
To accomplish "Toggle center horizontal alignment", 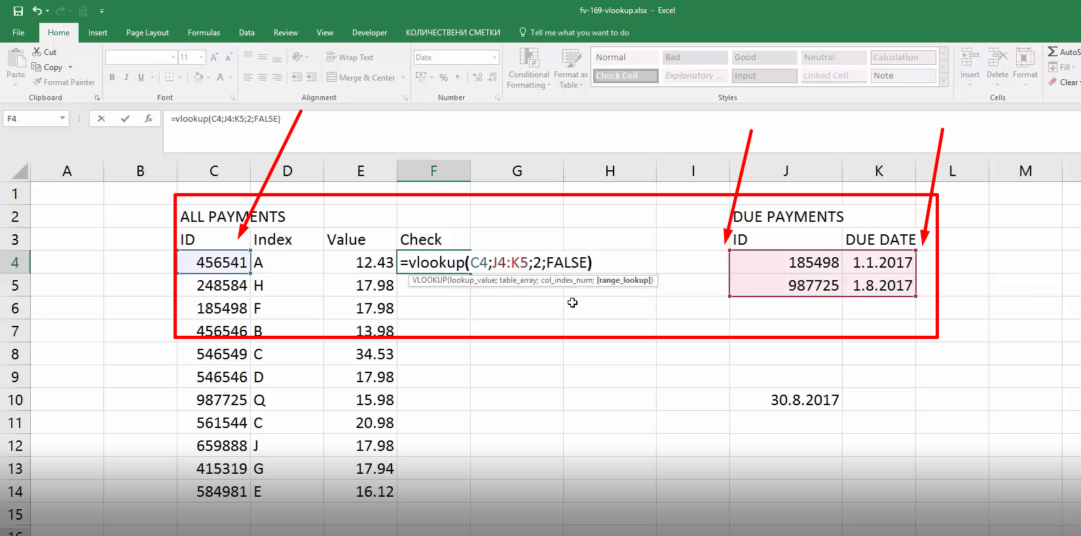I will click(x=263, y=77).
